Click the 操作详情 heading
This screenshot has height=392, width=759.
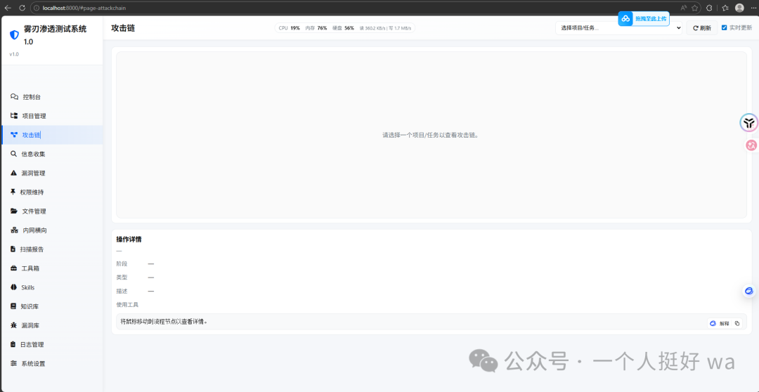(129, 240)
